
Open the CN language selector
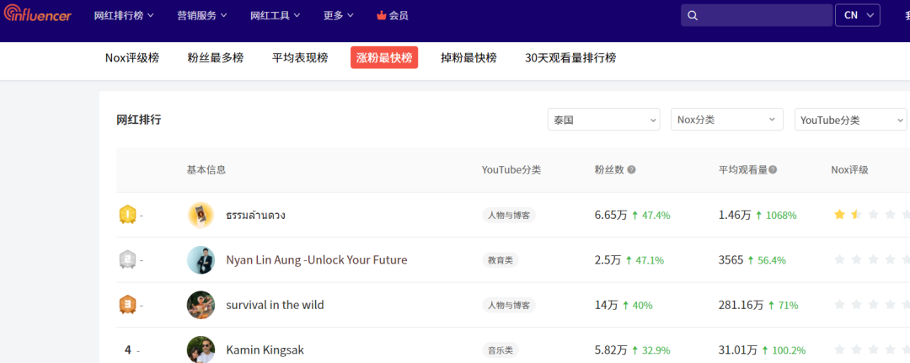pos(857,15)
